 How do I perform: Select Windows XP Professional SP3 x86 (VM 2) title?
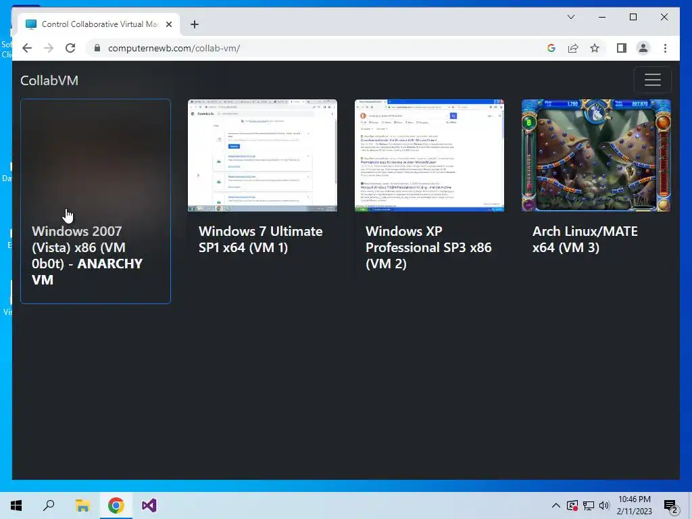428,247
